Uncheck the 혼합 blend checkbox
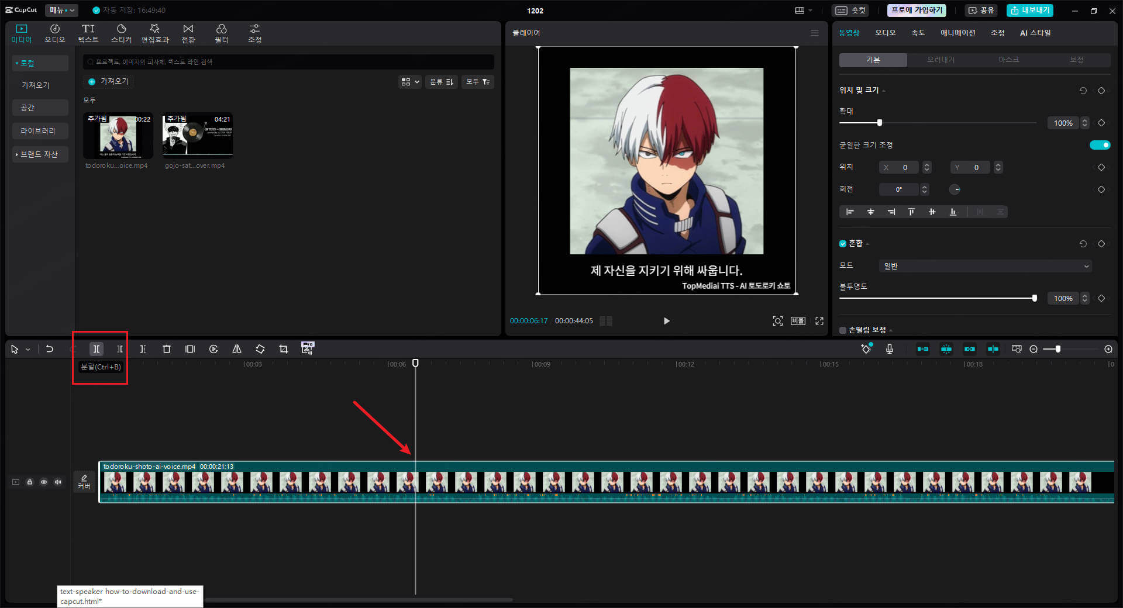 tap(843, 244)
